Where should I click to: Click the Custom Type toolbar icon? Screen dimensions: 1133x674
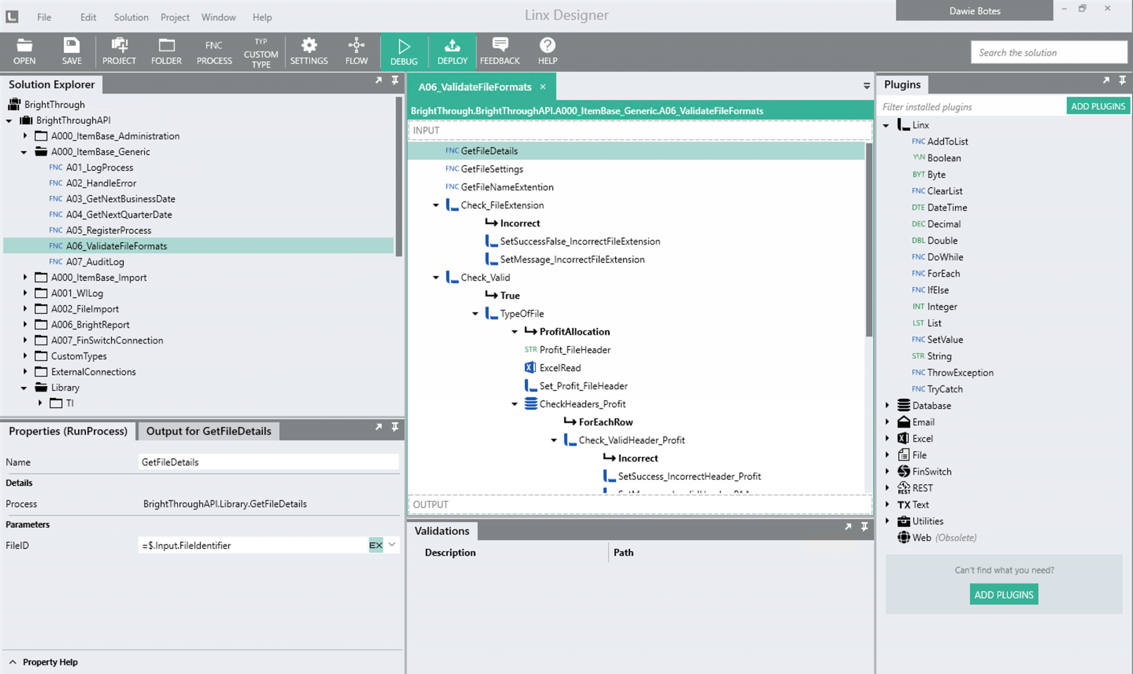pos(261,51)
